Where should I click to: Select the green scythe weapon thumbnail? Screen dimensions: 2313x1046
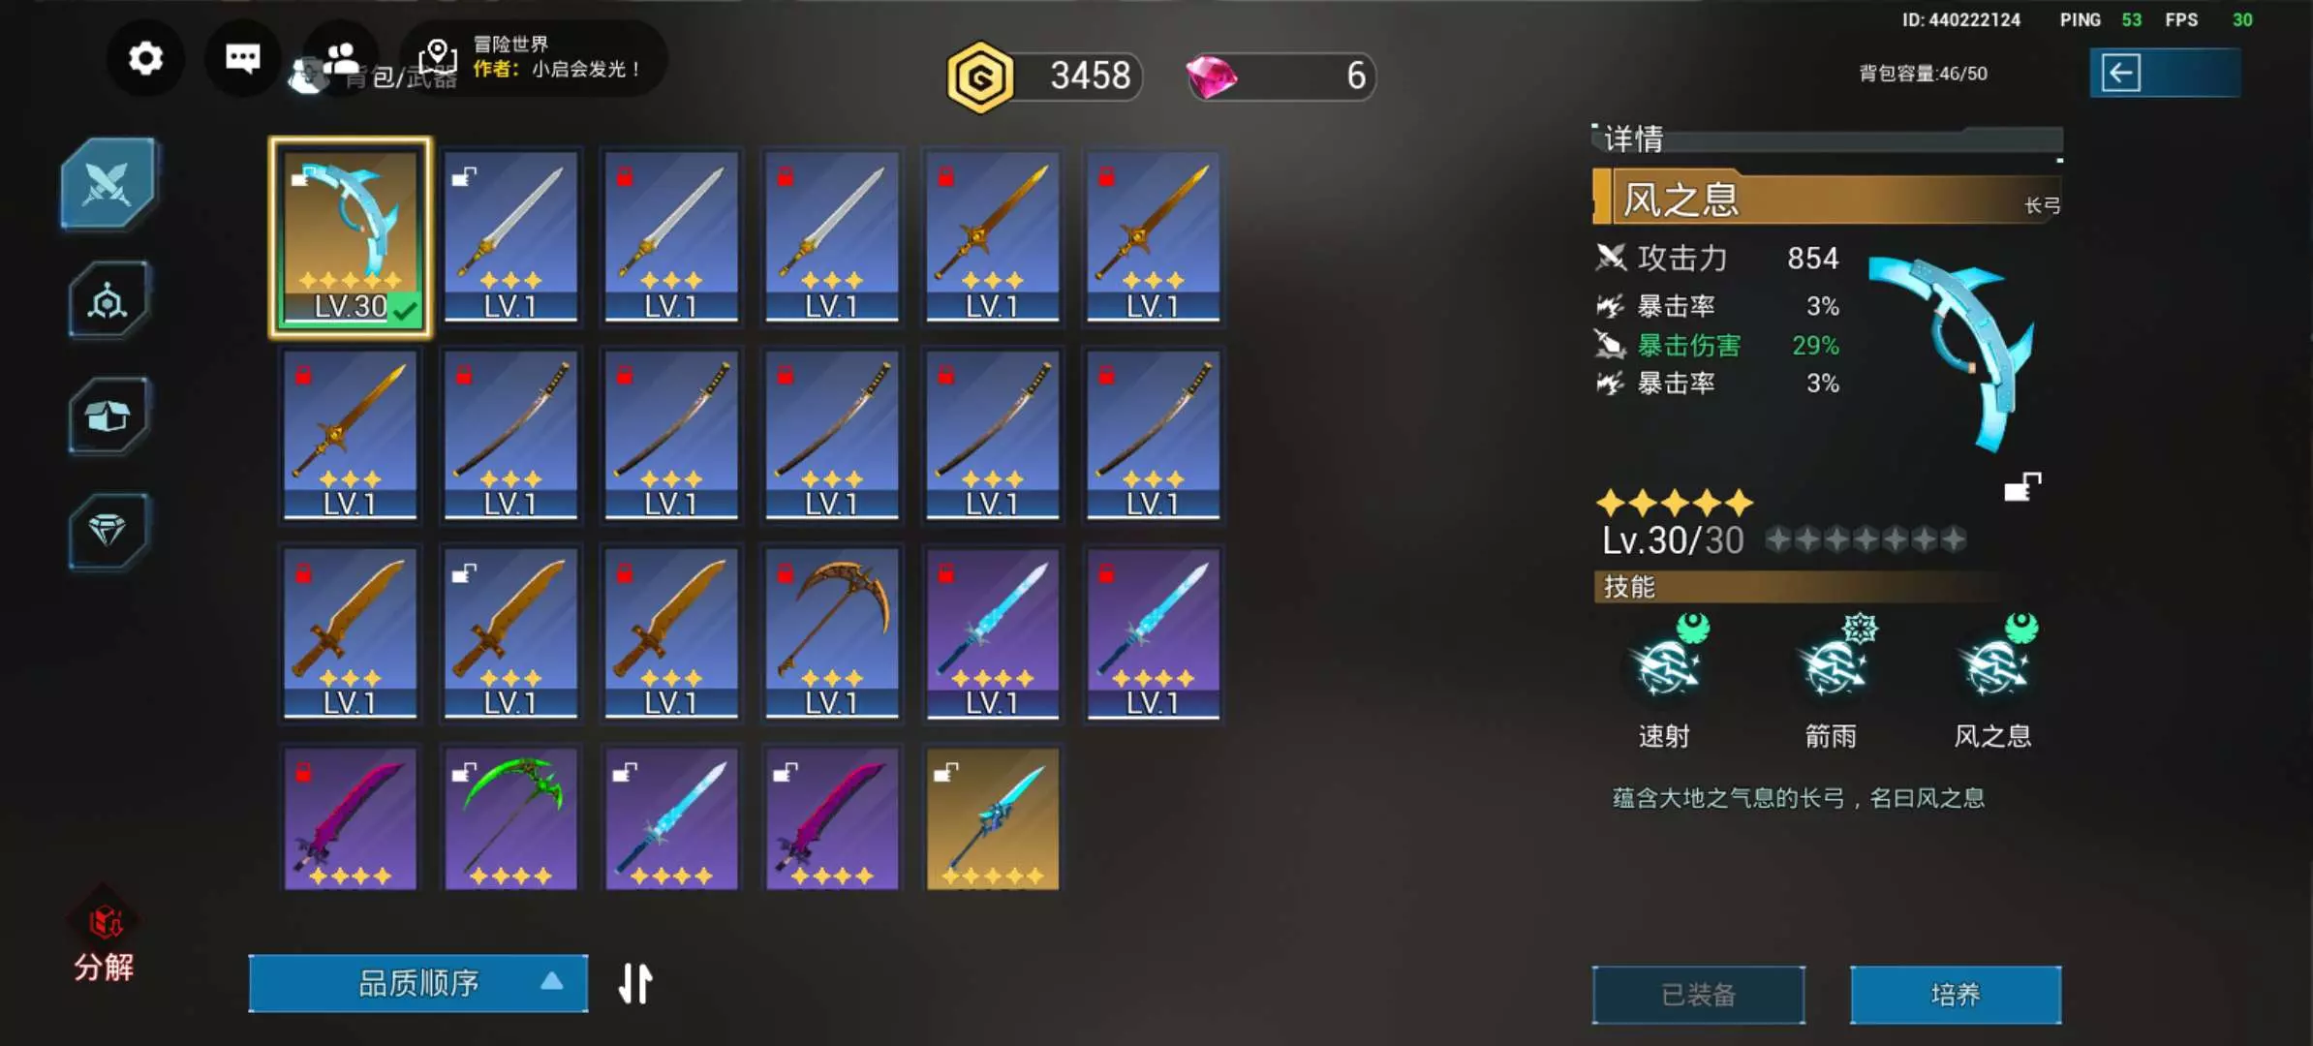(510, 818)
